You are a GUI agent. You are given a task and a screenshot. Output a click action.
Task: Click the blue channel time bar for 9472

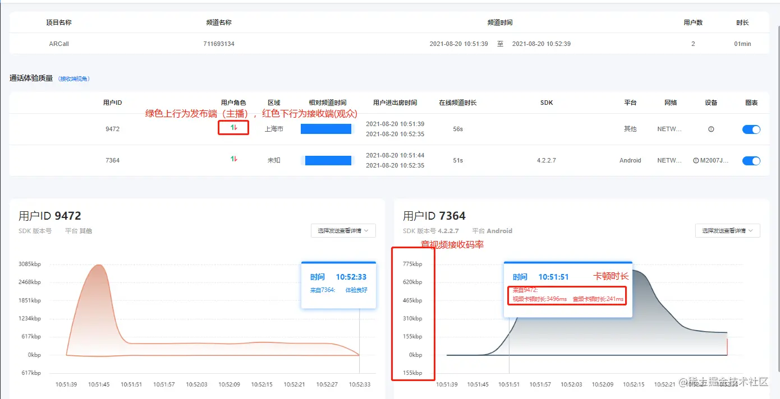pos(326,129)
